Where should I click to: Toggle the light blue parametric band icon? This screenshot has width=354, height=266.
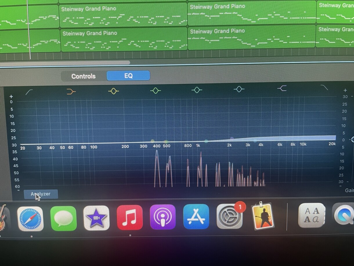[x=239, y=89]
